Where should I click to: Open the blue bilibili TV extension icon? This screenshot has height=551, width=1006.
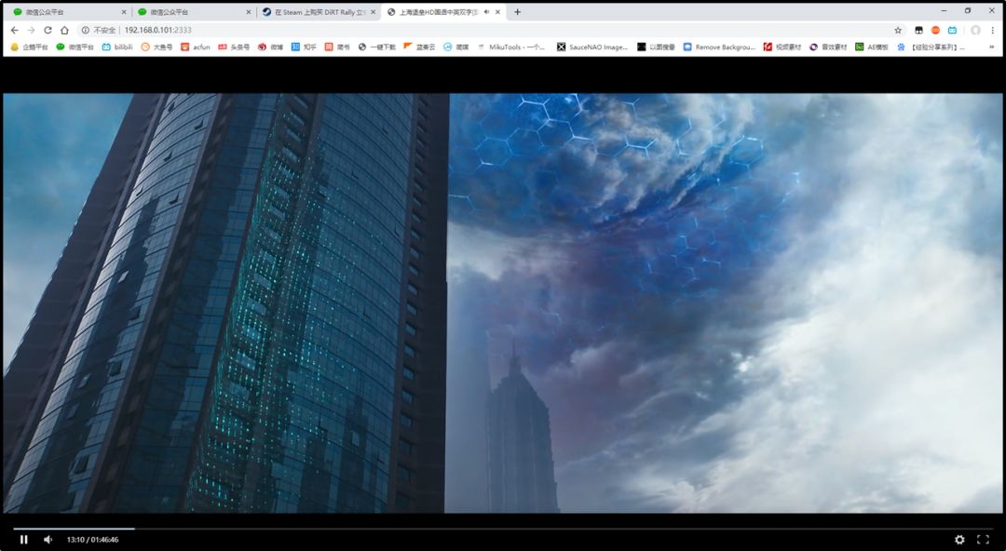click(952, 30)
